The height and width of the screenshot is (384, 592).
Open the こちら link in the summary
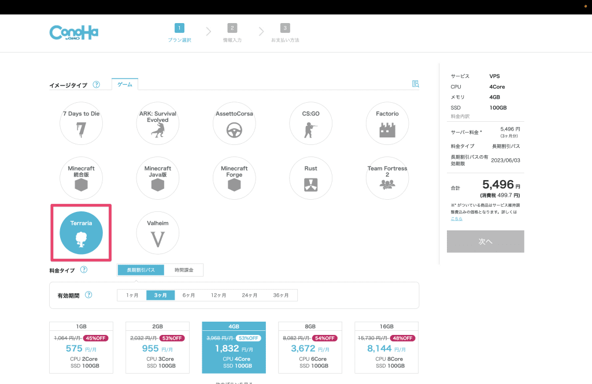tap(457, 219)
